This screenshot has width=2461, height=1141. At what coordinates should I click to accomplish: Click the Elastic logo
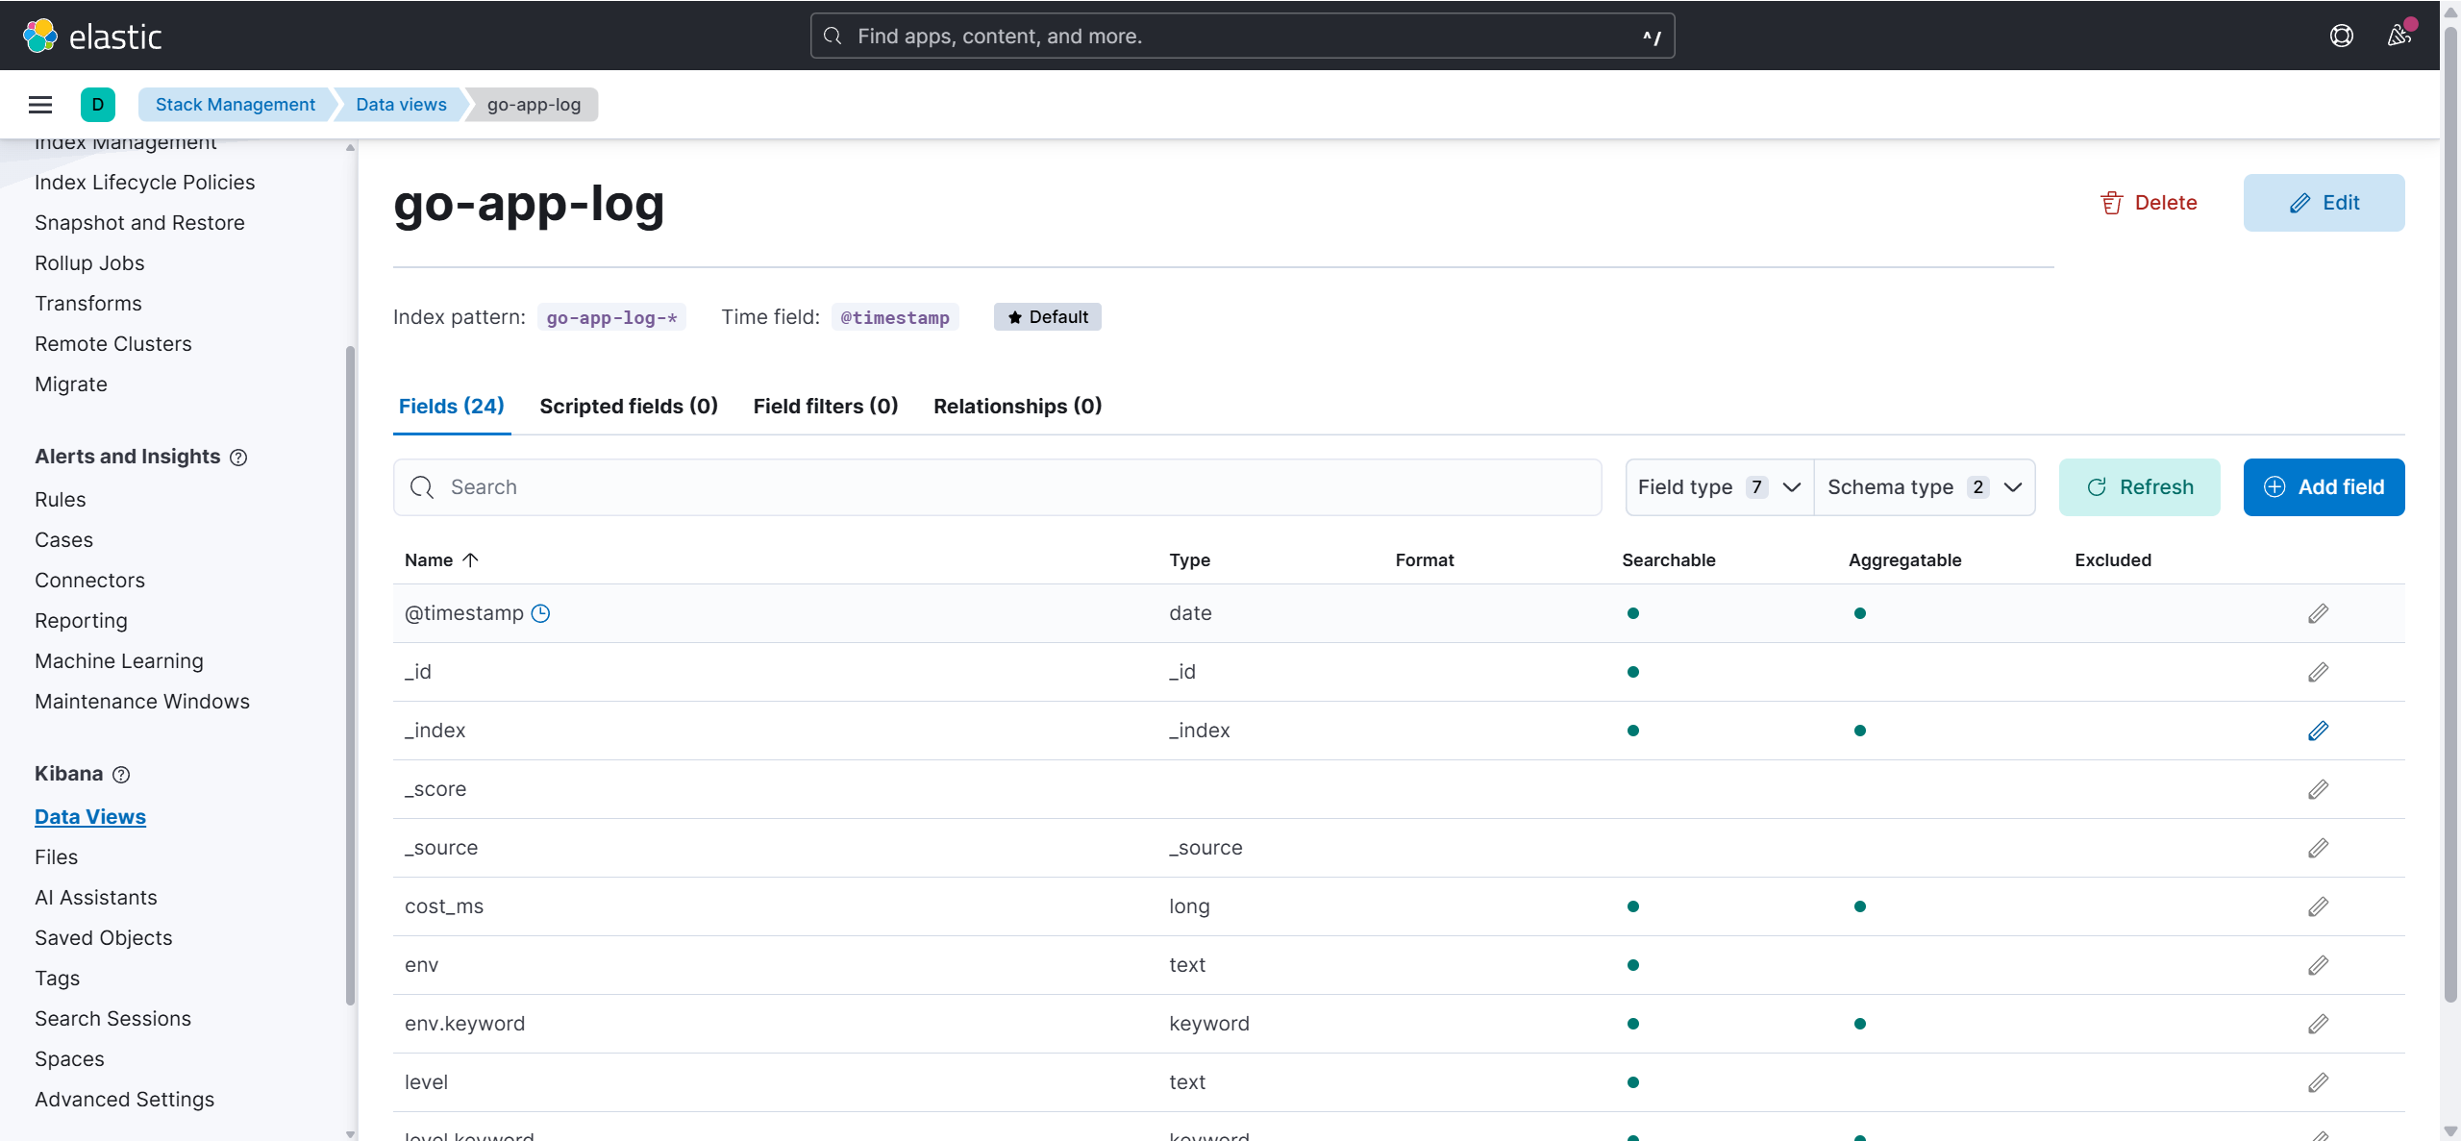click(x=92, y=36)
